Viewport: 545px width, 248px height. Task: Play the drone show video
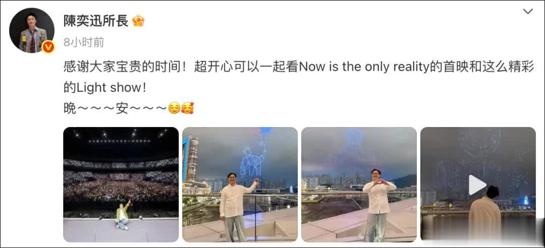point(477,185)
